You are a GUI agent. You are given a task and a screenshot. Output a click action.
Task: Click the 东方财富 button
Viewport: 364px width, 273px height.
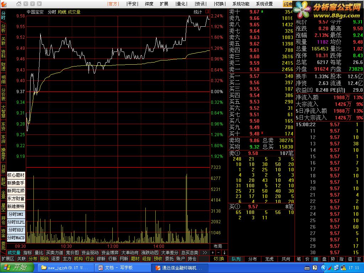pos(16,198)
